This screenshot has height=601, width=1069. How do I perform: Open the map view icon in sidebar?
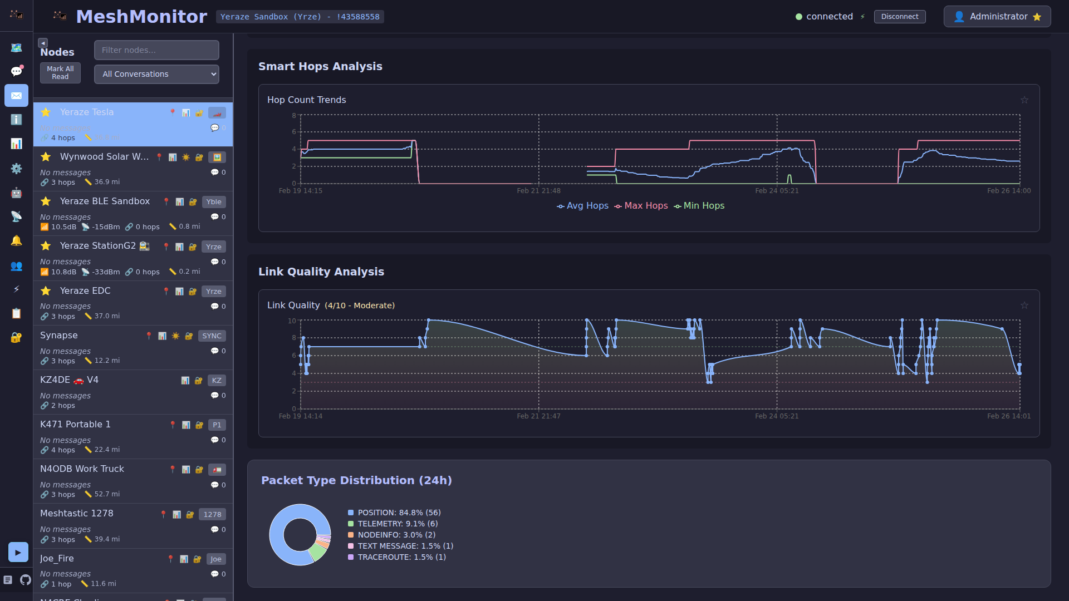coord(16,48)
